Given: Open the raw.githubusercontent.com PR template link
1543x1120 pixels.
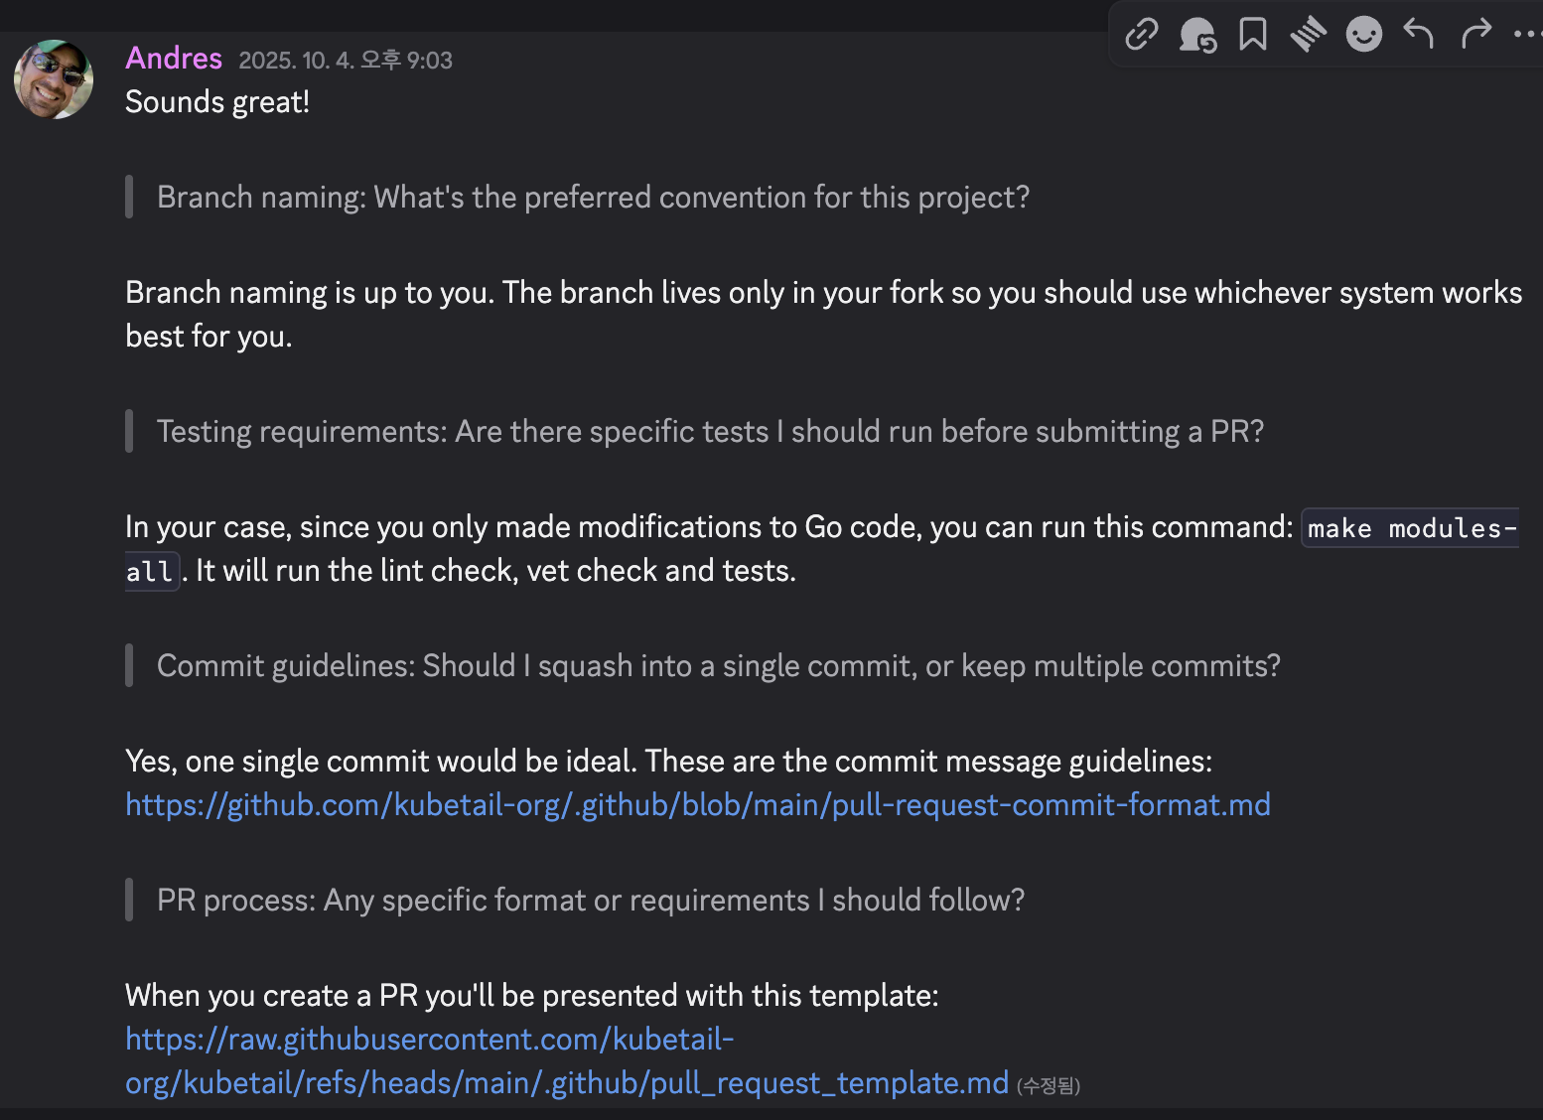Looking at the screenshot, I should pos(429,1040).
